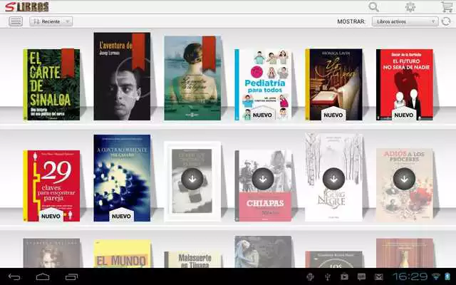This screenshot has width=456, height=285.
Task: Open book showing woman's back cover
Action: [x=192, y=78]
